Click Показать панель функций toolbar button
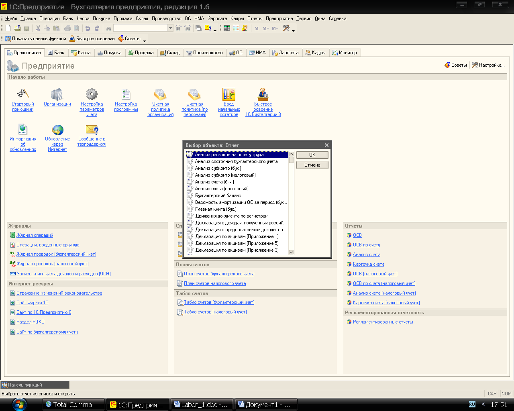 (35, 39)
